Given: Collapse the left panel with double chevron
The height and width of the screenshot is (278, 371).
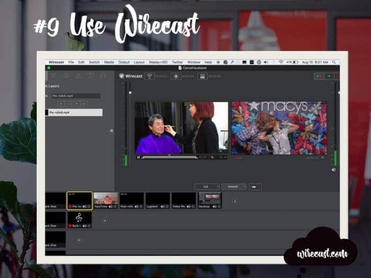Looking at the screenshot, I should click(111, 130).
